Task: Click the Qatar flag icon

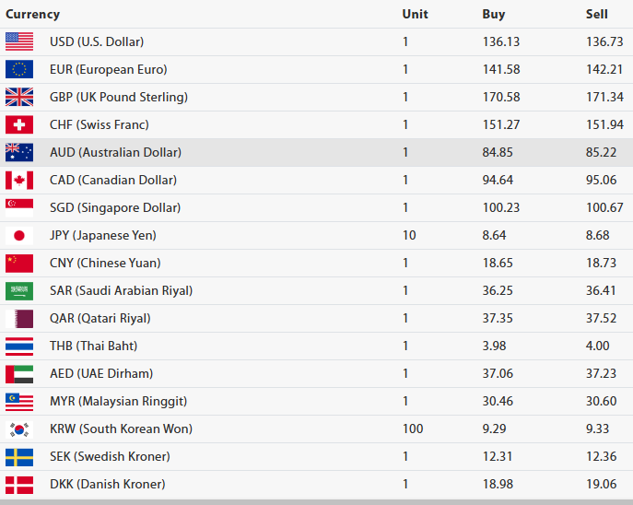Action: click(19, 318)
